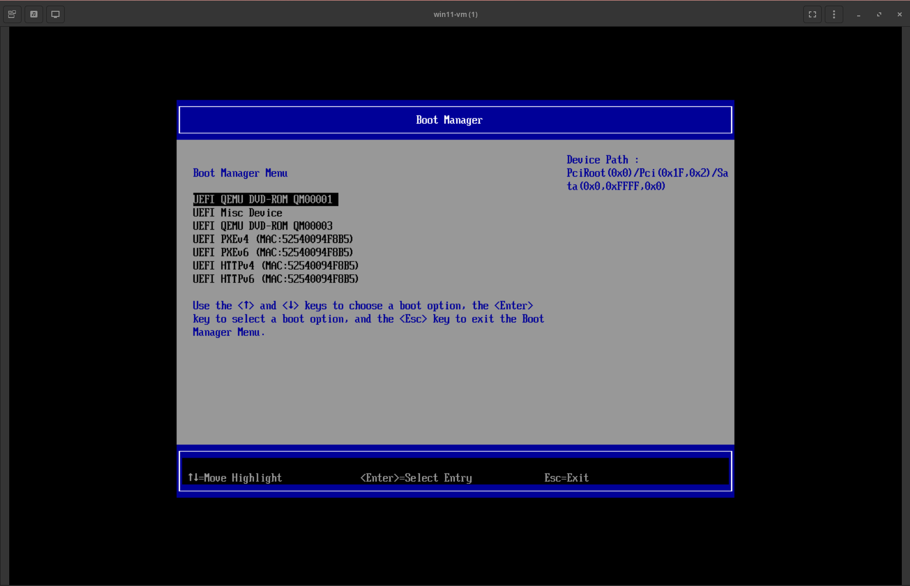Click the music note media icon

[34, 14]
